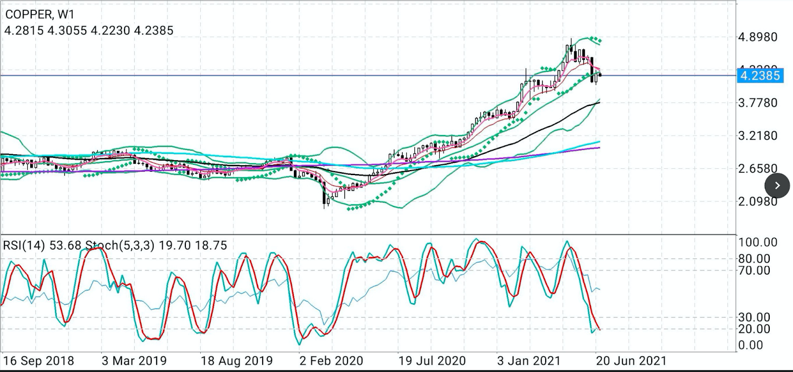Viewport: 793px width, 372px height.
Task: Click the 3 Mar 2019 date label
Action: pos(134,361)
